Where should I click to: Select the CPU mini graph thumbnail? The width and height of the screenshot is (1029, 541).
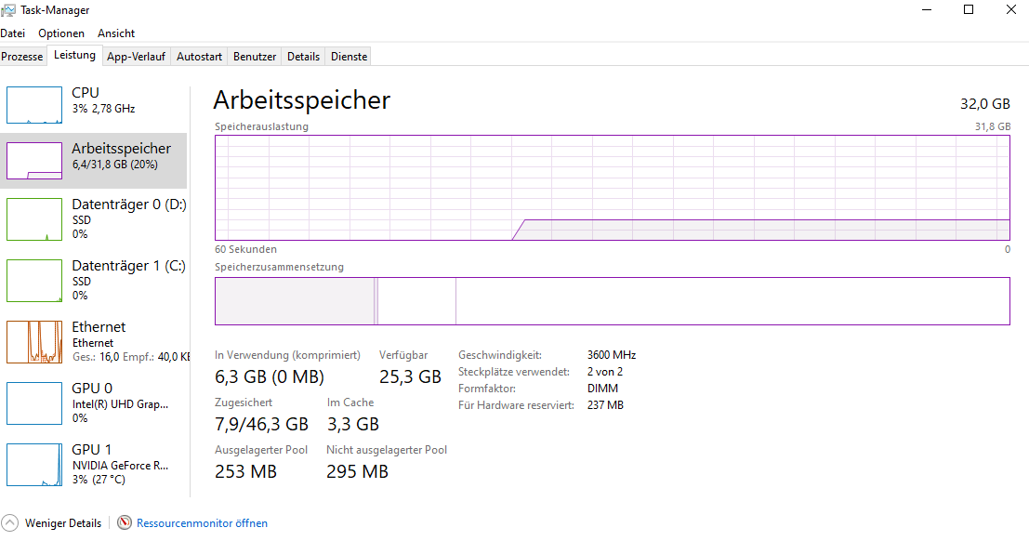coord(33,104)
